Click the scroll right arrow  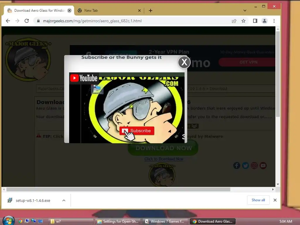(273, 190)
